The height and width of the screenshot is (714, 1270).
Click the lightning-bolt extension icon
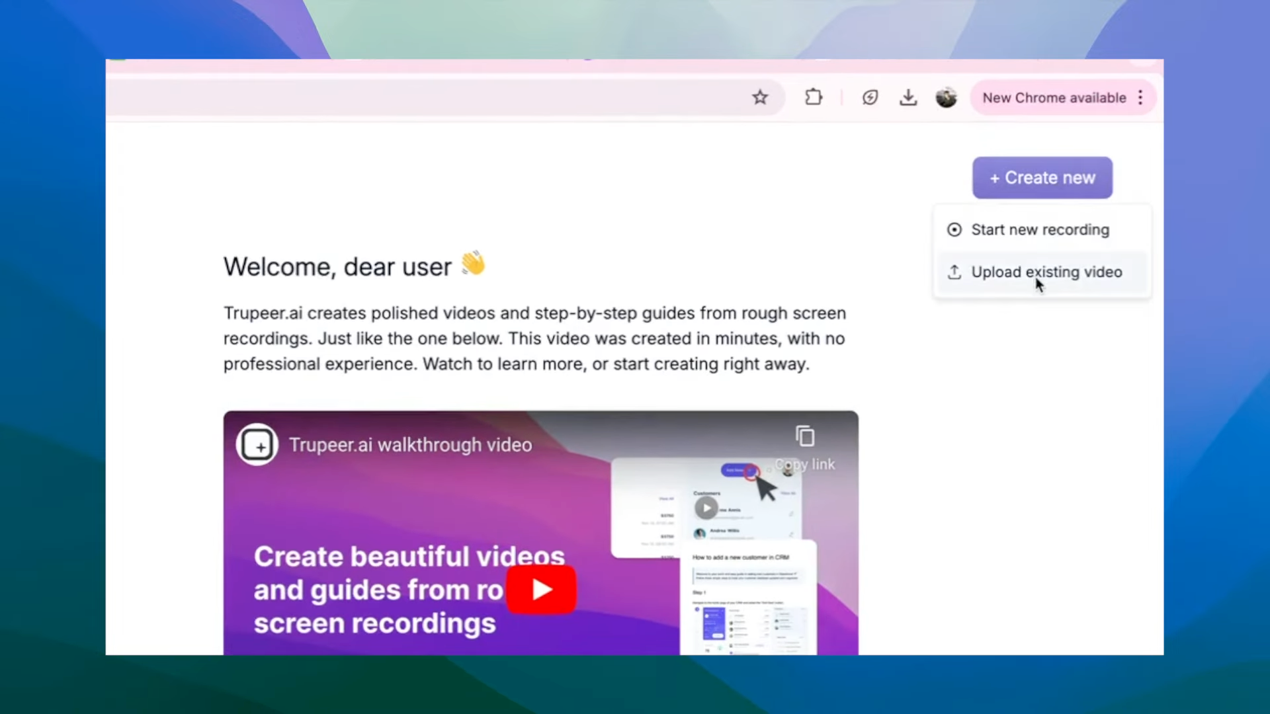point(870,98)
